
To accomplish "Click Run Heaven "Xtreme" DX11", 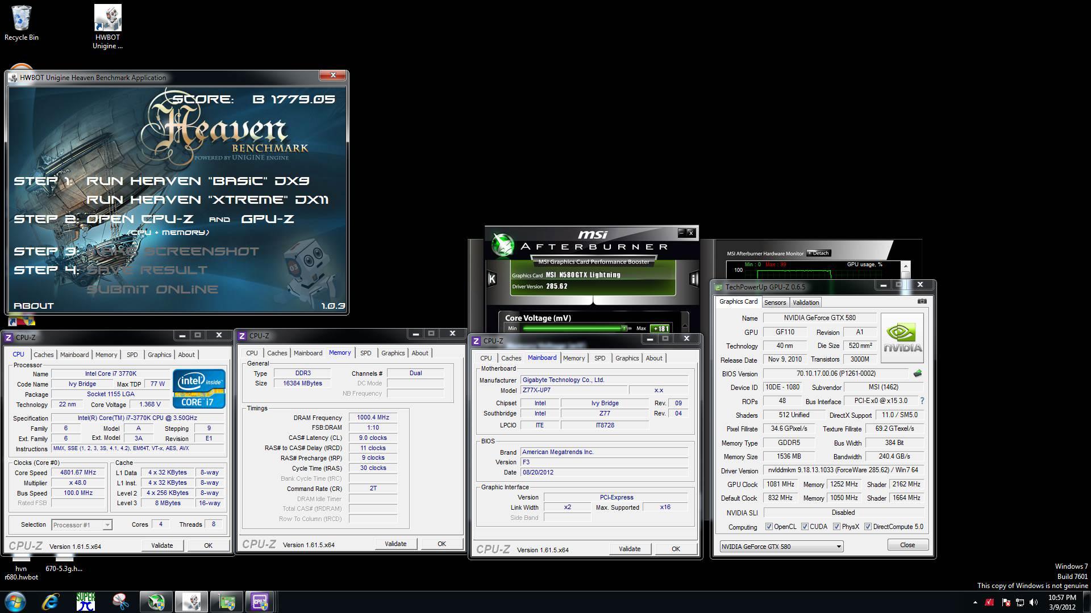I will pyautogui.click(x=207, y=200).
